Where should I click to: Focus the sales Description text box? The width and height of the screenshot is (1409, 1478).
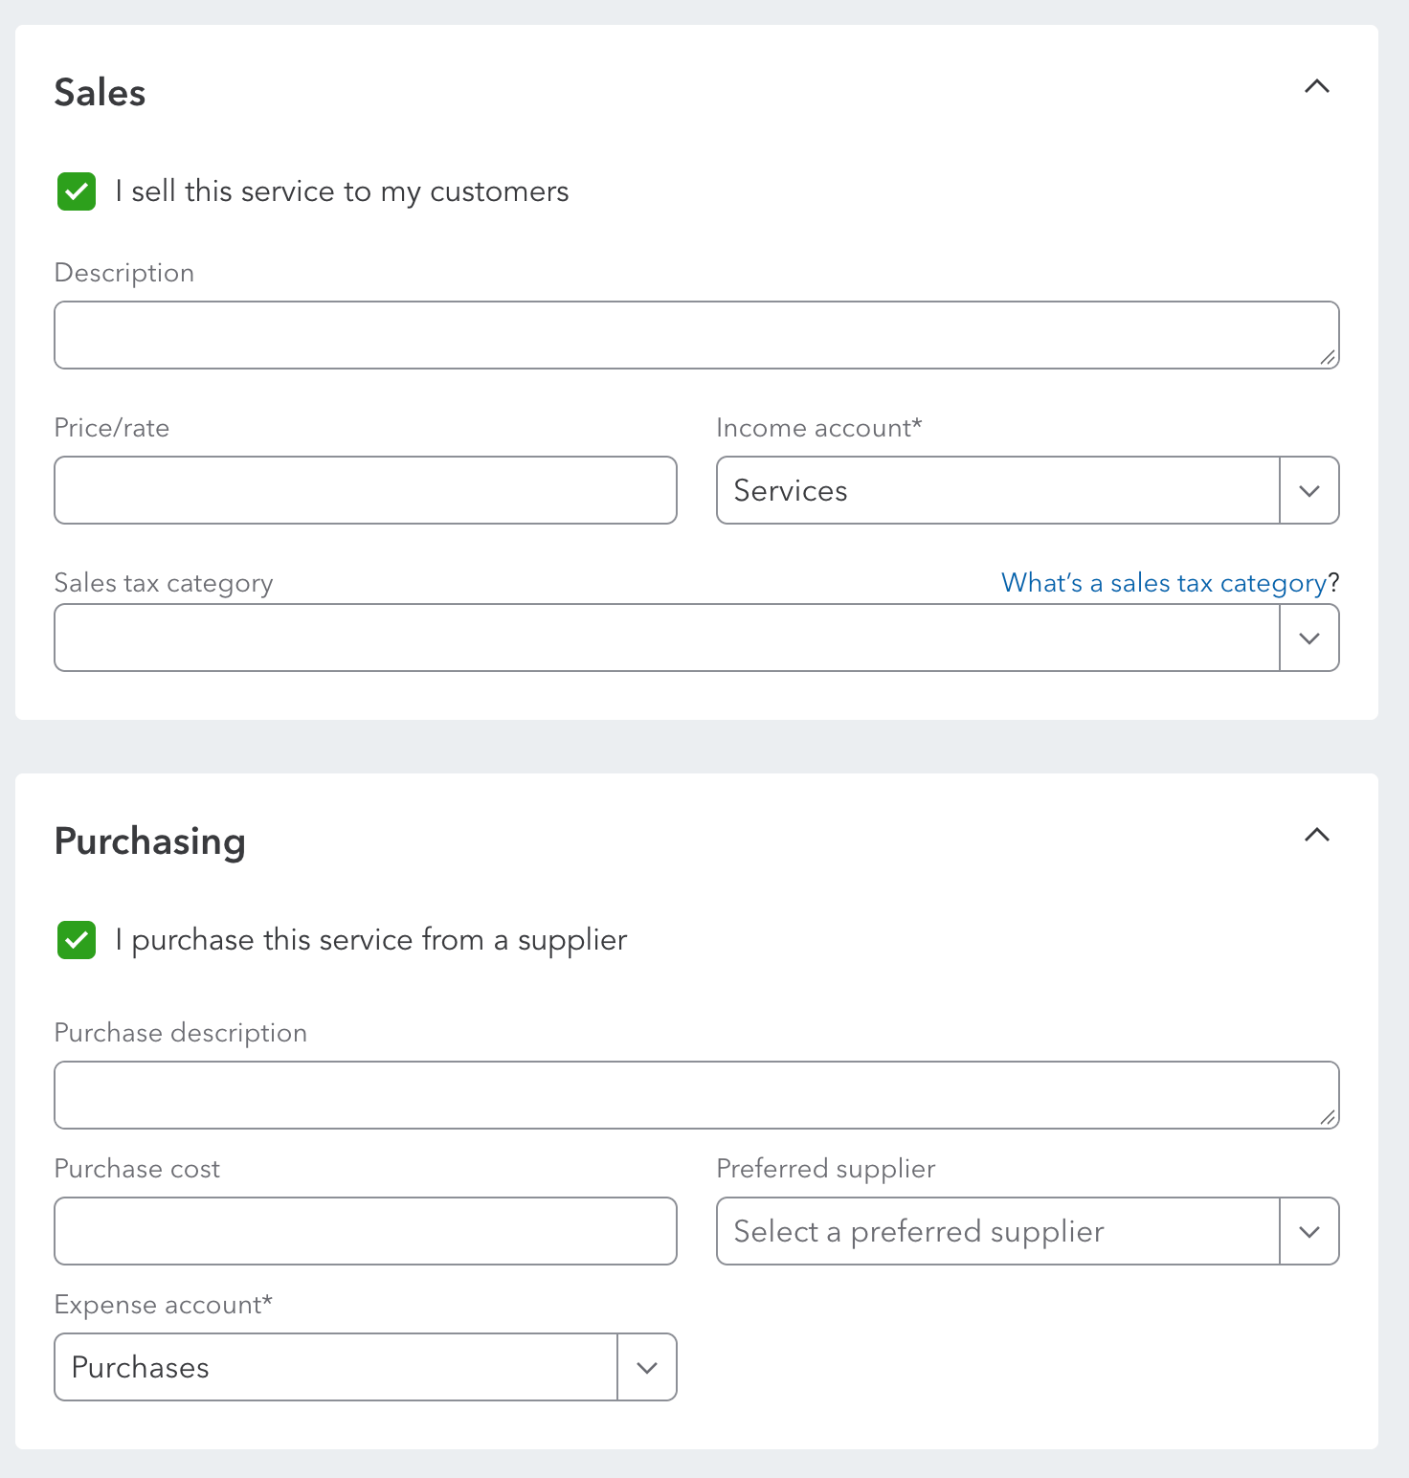tap(697, 335)
